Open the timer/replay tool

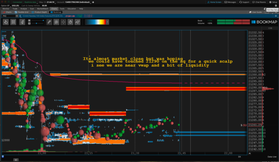70,22
